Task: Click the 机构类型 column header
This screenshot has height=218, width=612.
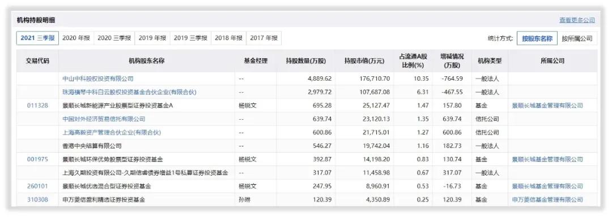Action: 490,61
